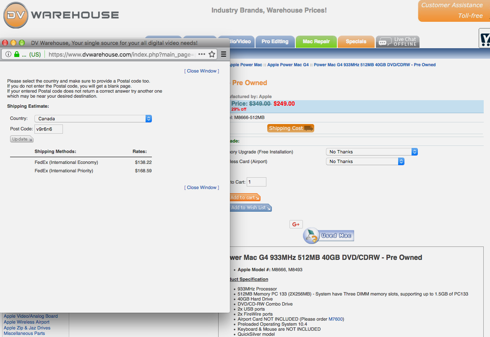
Task: Click the Post Code input field
Action: pos(48,129)
